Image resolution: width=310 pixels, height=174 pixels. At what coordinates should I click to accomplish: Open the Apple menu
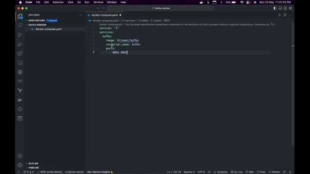20,2
